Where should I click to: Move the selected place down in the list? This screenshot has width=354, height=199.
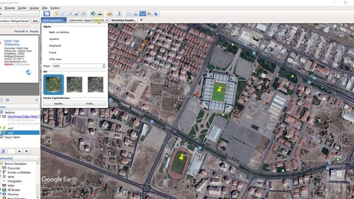tap(27, 151)
